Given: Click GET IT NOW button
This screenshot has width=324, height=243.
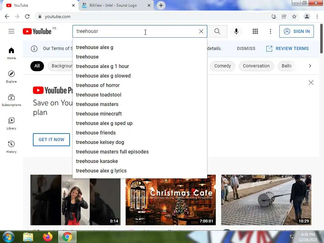Looking at the screenshot, I should pyautogui.click(x=51, y=140).
